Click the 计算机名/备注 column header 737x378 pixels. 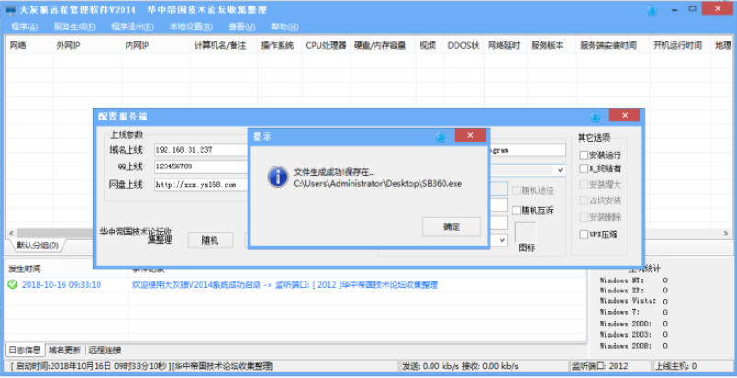[x=225, y=46]
